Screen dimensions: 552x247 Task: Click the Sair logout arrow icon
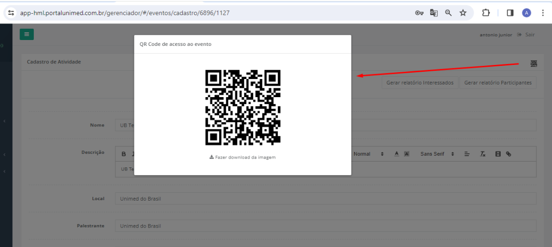[x=519, y=35]
